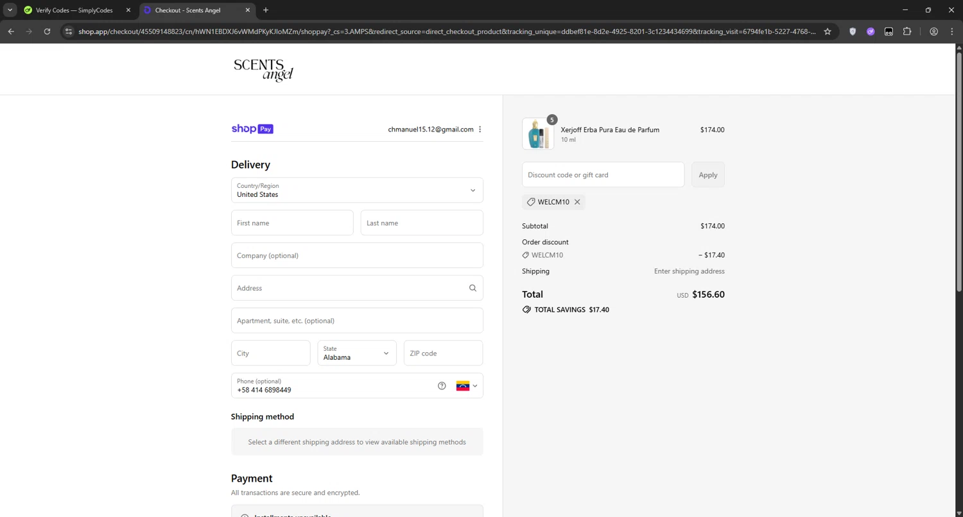
Task: Click the browser forward arrow
Action: tap(29, 31)
